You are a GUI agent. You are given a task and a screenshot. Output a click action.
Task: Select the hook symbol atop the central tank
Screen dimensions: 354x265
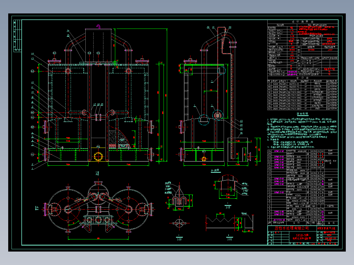click(x=99, y=27)
